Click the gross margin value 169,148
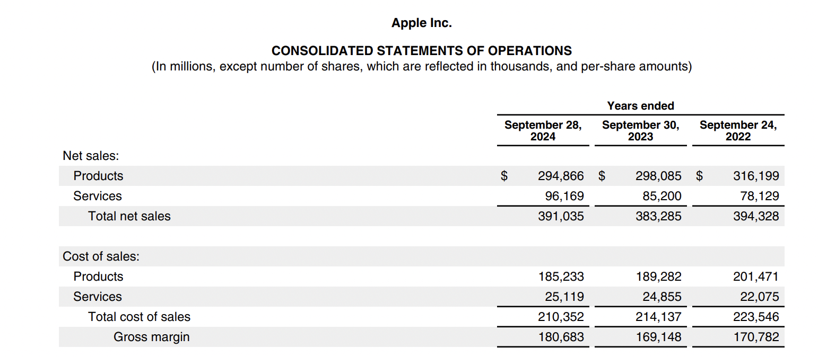 pyautogui.click(x=658, y=337)
